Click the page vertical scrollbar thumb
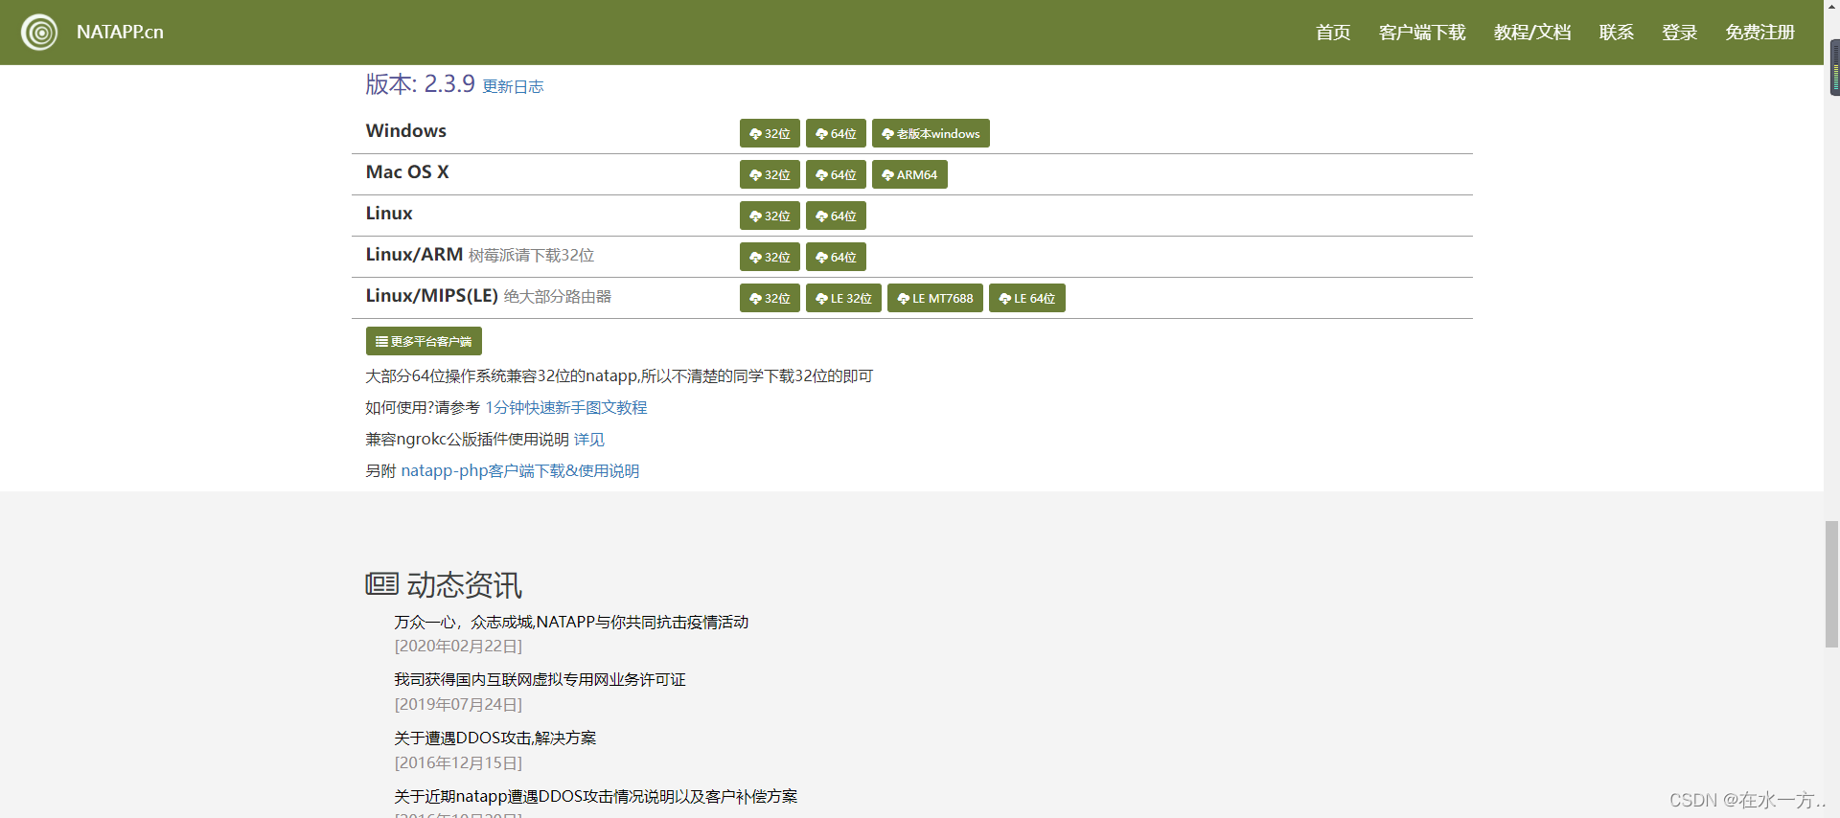 pos(1831,584)
